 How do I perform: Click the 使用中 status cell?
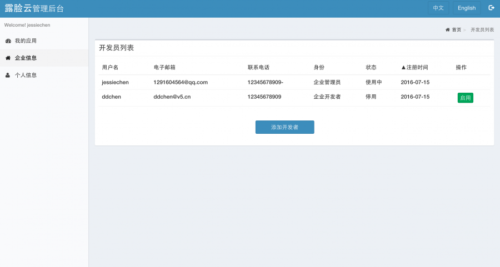(x=374, y=82)
